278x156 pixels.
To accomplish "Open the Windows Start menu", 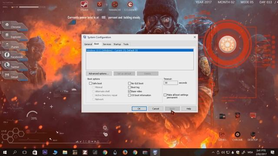I will point(5,152).
